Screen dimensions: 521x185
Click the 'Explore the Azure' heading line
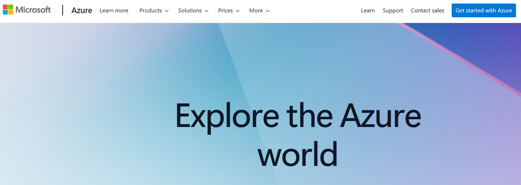tap(298, 116)
